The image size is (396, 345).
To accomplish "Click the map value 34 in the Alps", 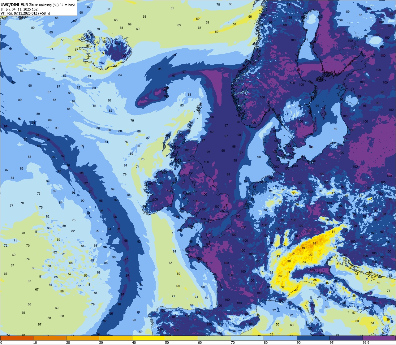I will pos(304,262).
